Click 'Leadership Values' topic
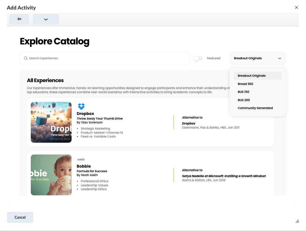This screenshot has height=231, width=306. (94, 185)
